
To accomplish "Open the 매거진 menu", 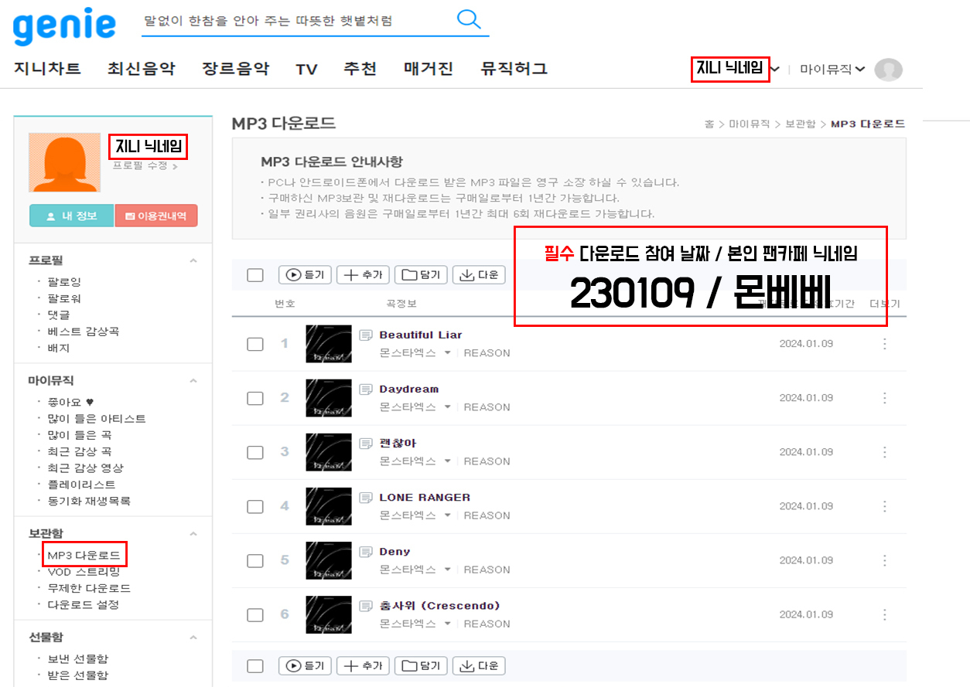I will tap(429, 69).
